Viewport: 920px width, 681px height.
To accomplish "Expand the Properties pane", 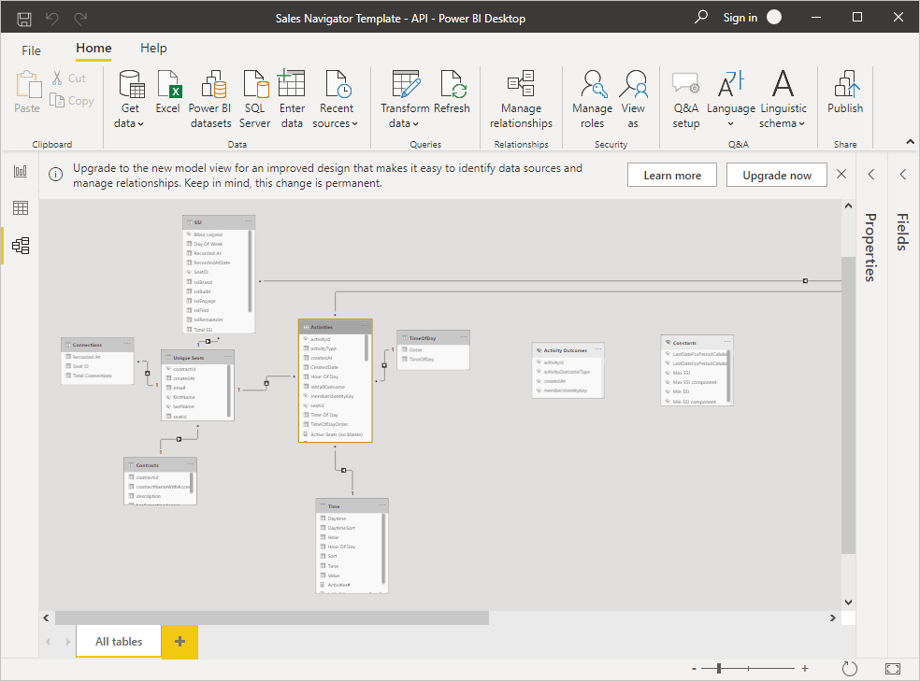I will point(871,174).
